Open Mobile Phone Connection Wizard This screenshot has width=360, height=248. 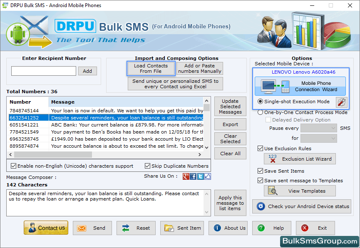pyautogui.click(x=300, y=86)
